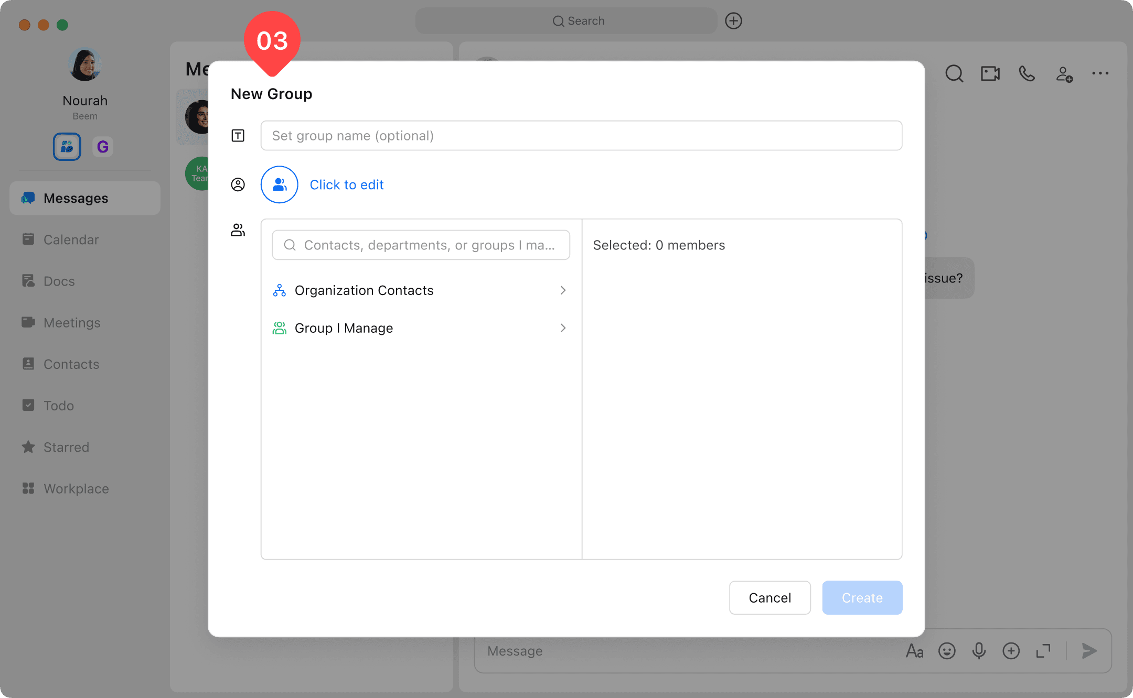
Task: Click the video call icon in chat header
Action: point(990,74)
